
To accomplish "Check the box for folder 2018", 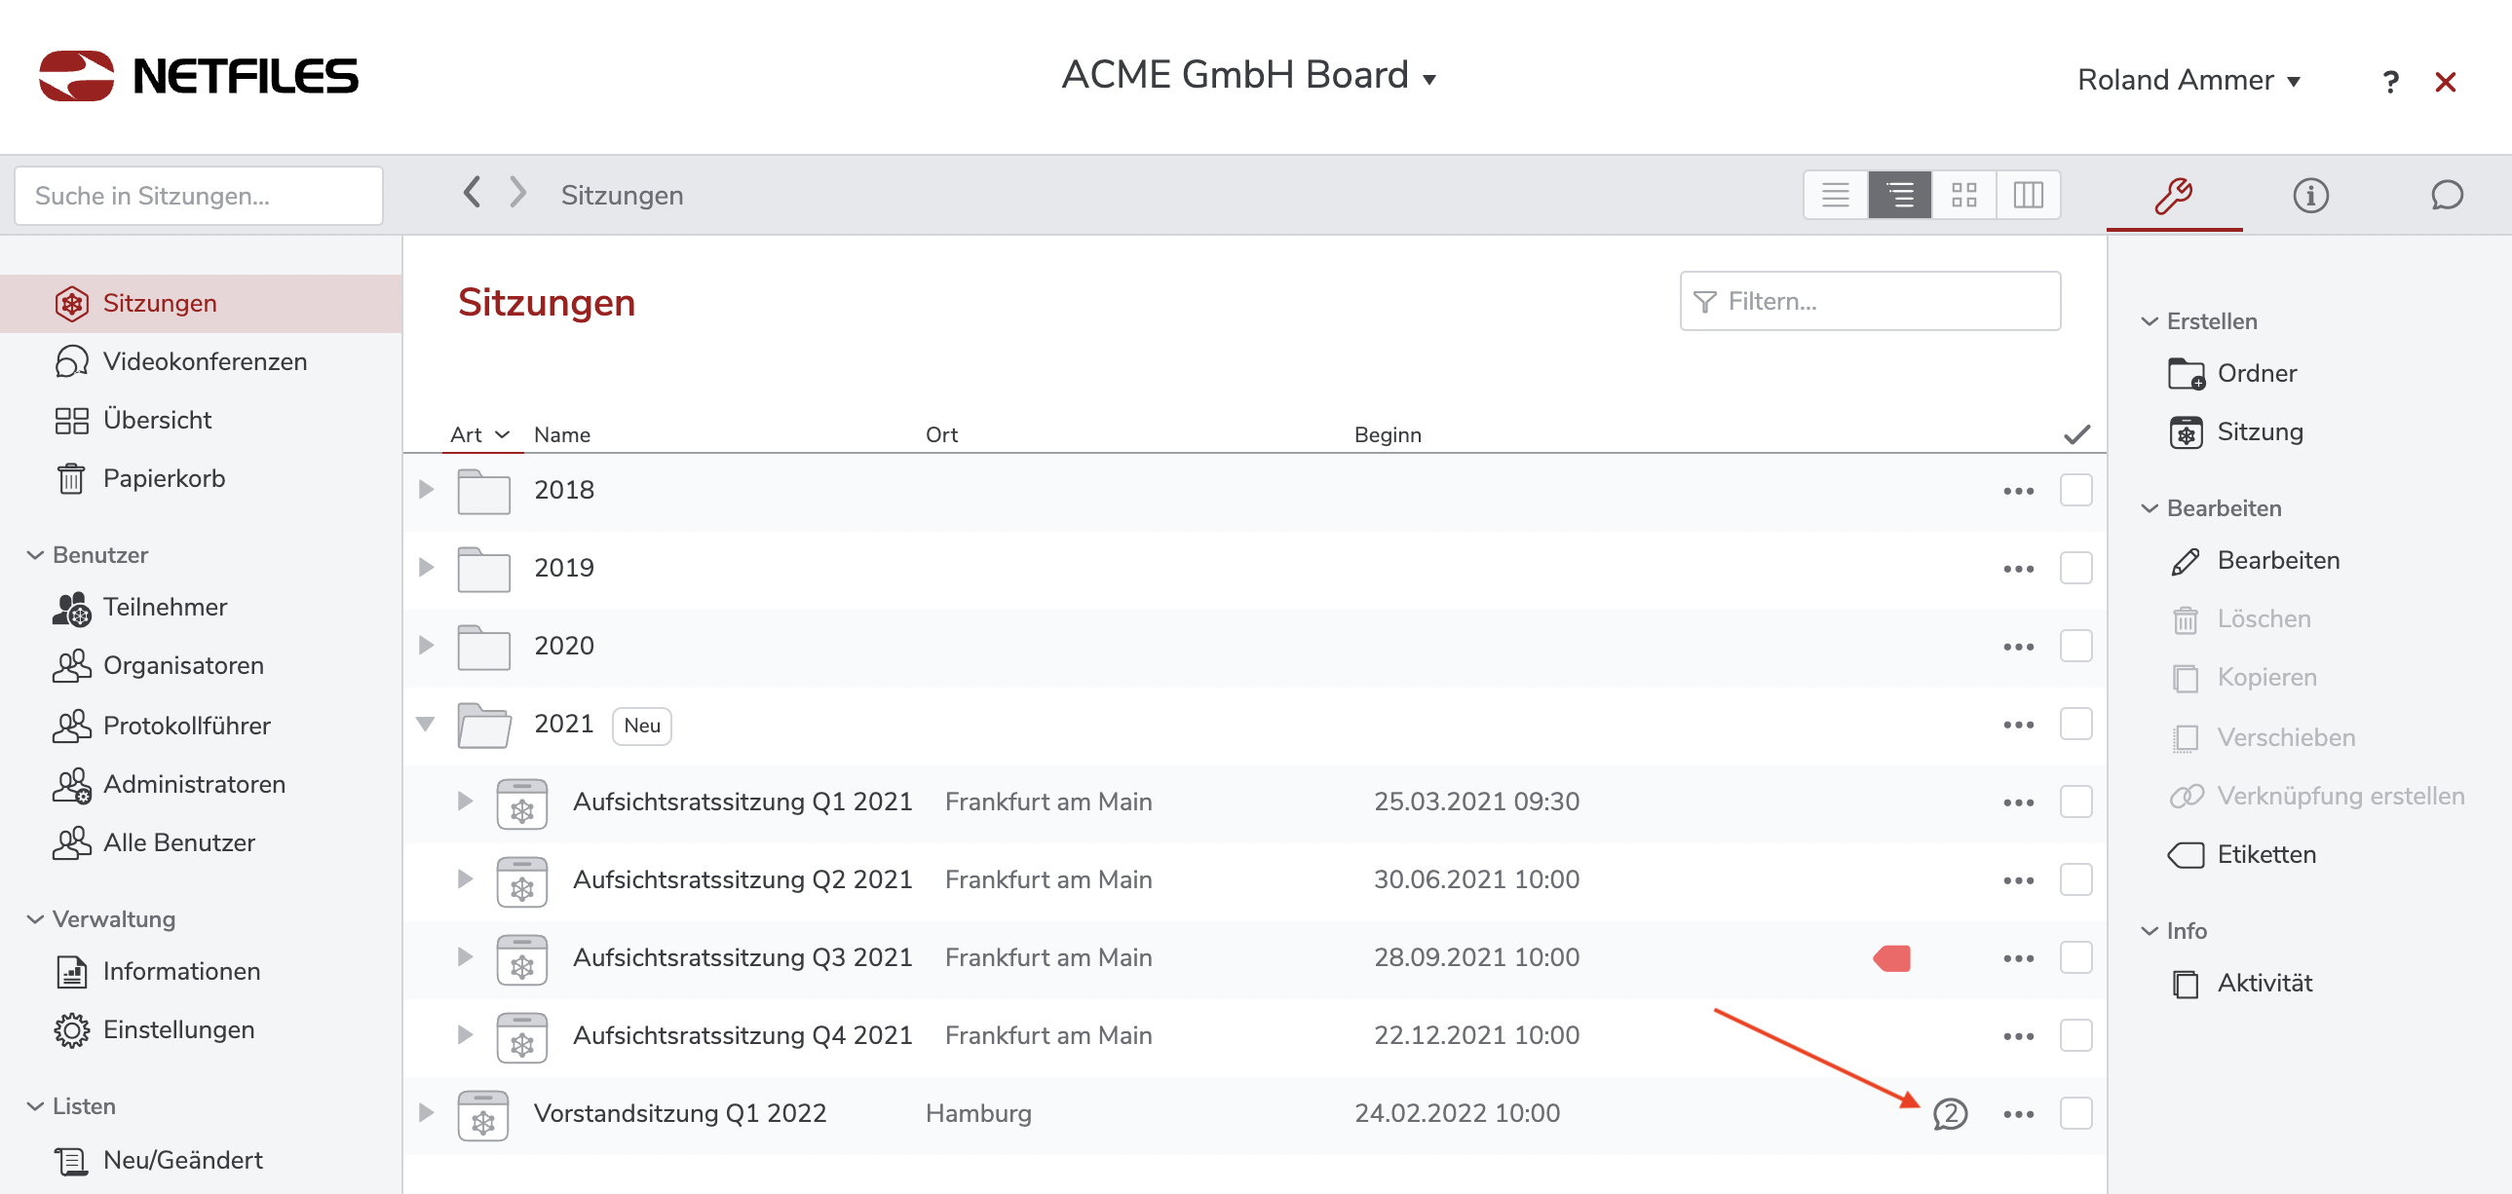I will (x=2075, y=490).
